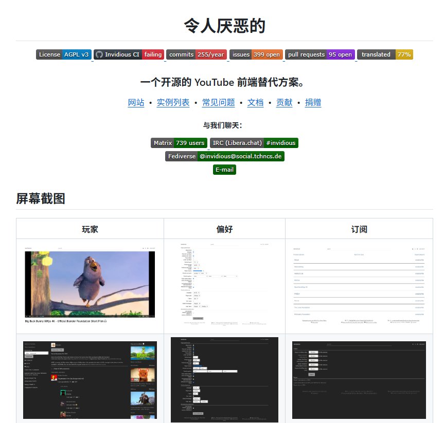The image size is (444, 423).
Task: Open the commits 255/year badge
Action: [197, 54]
